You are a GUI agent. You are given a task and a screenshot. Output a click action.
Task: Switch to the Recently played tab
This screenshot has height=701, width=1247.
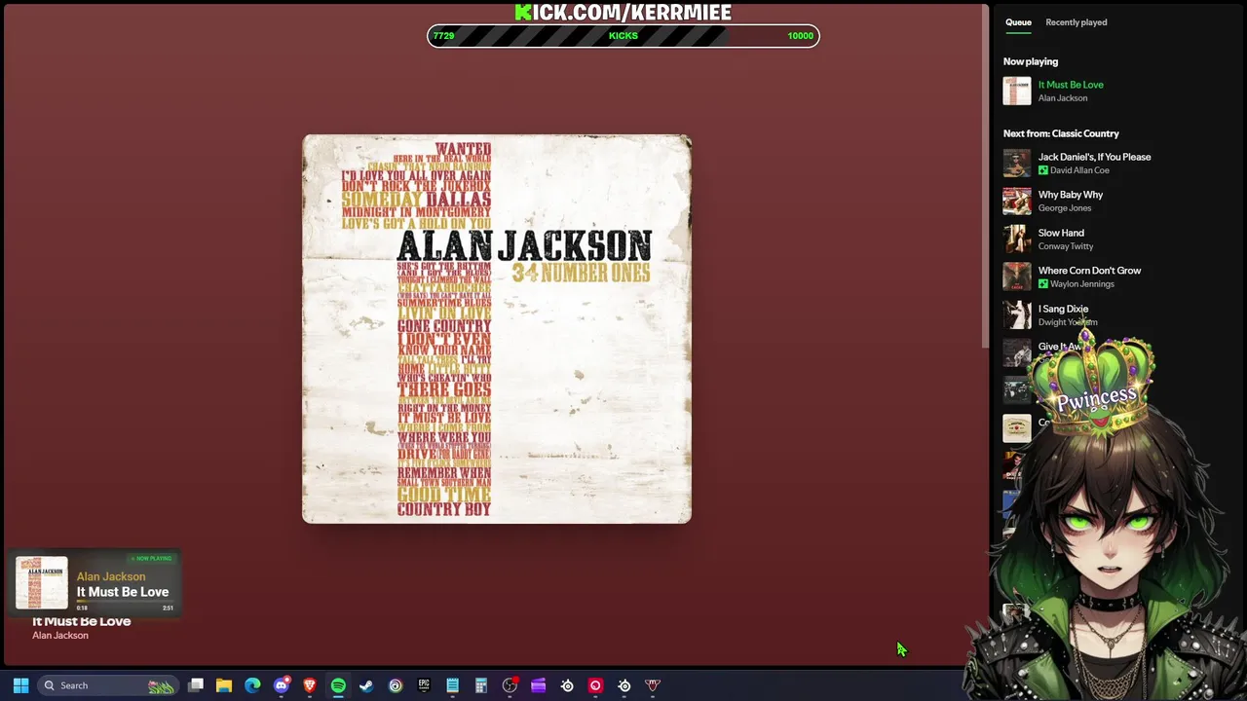point(1076,22)
